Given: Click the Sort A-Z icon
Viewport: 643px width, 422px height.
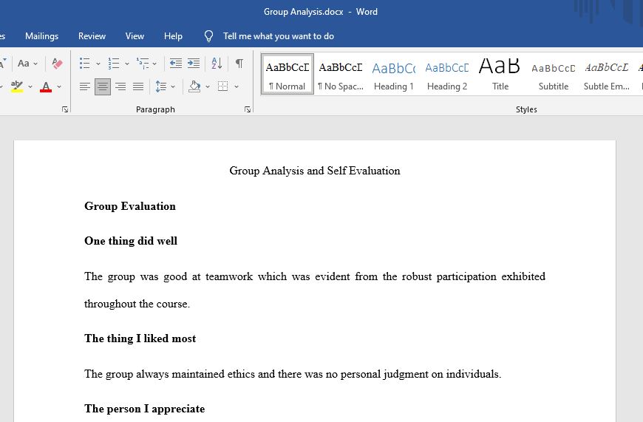Looking at the screenshot, I should point(217,64).
